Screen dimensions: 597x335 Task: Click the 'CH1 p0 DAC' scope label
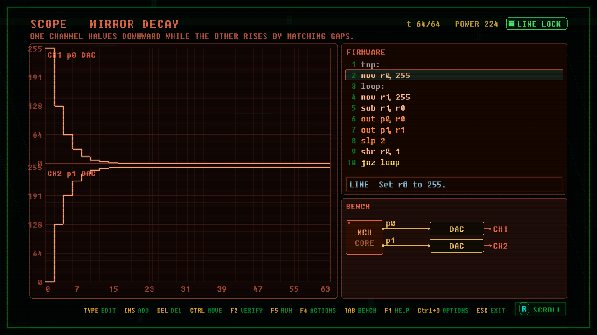point(71,55)
